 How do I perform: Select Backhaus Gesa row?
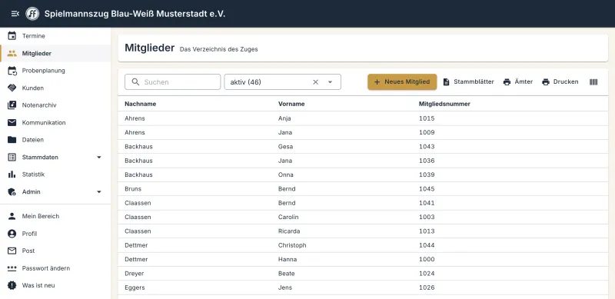coord(363,146)
